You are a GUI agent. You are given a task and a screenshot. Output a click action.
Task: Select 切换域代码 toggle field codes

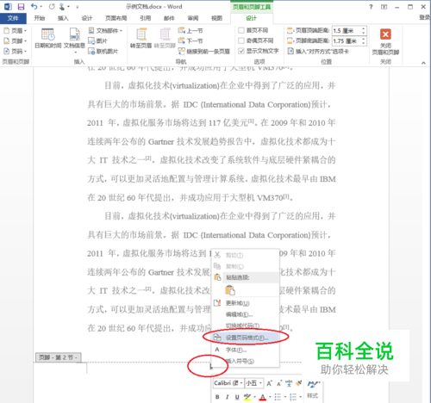click(246, 325)
